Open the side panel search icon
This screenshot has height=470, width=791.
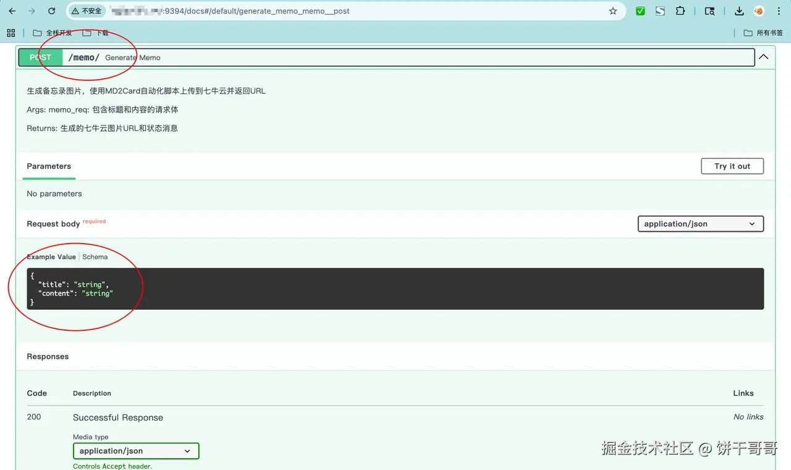click(709, 11)
